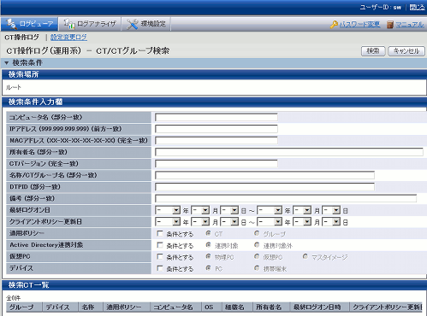
Task: Focus the コンピュータ名 input field
Action: pos(216,117)
